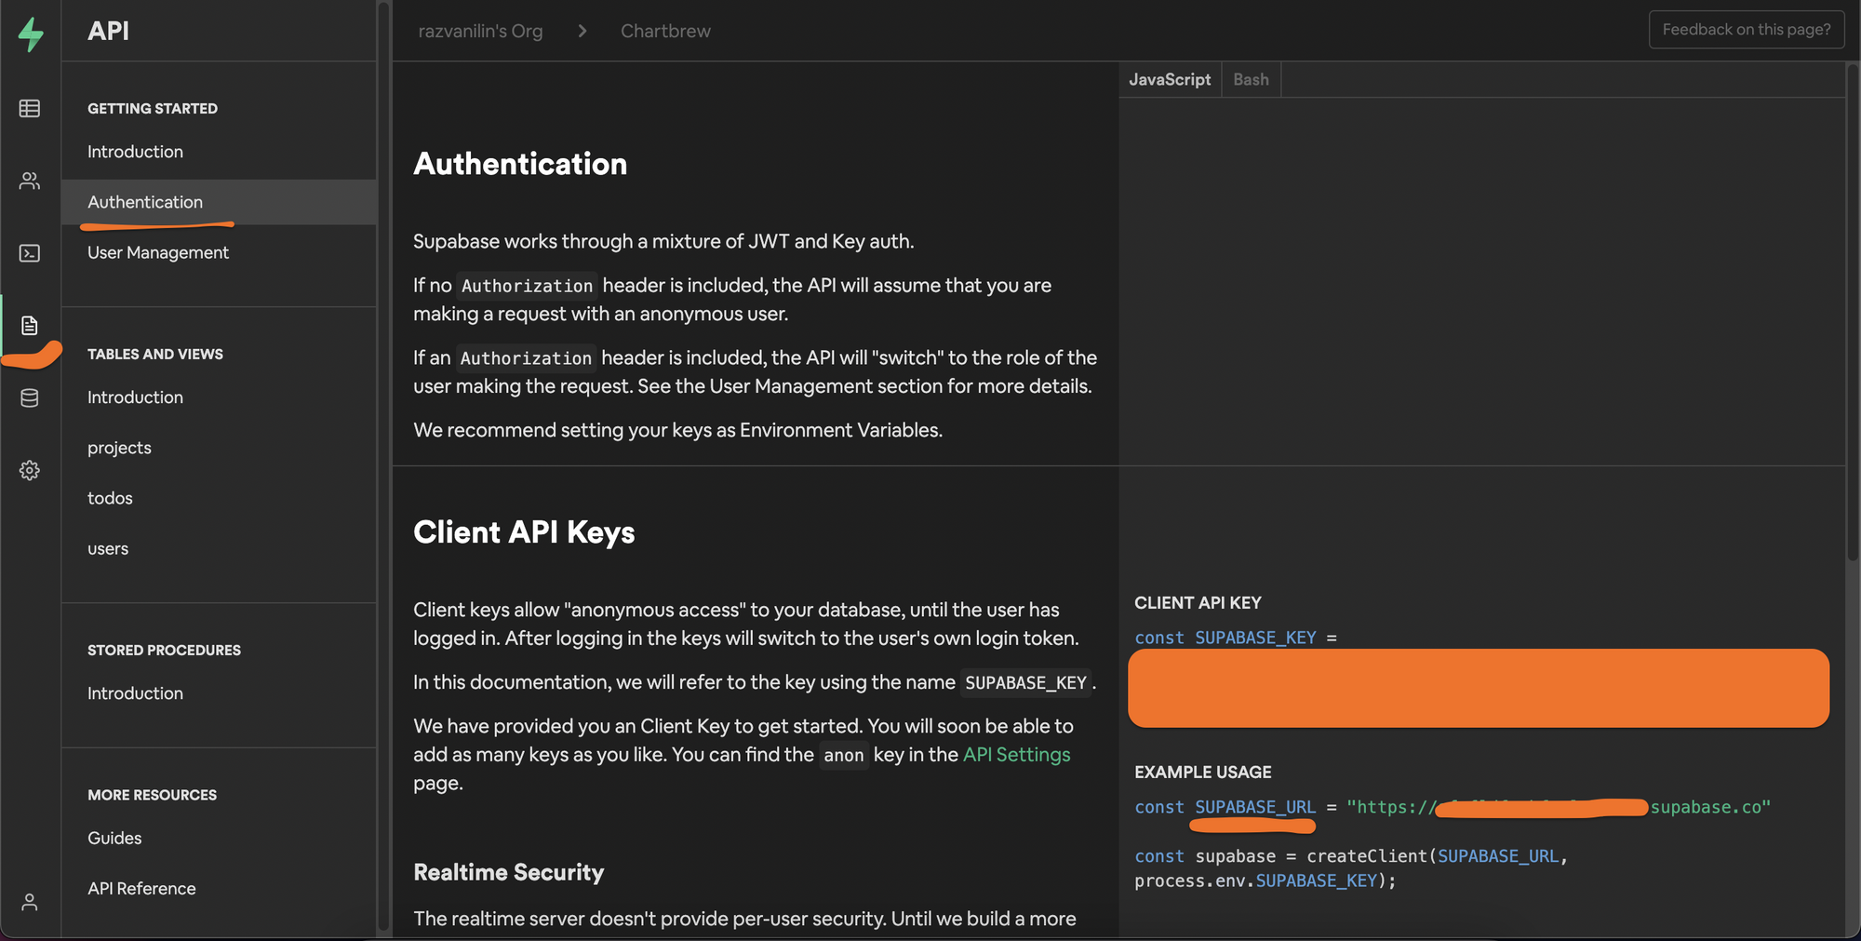This screenshot has width=1861, height=941.
Task: Switch to the Bash tab
Action: [1251, 79]
